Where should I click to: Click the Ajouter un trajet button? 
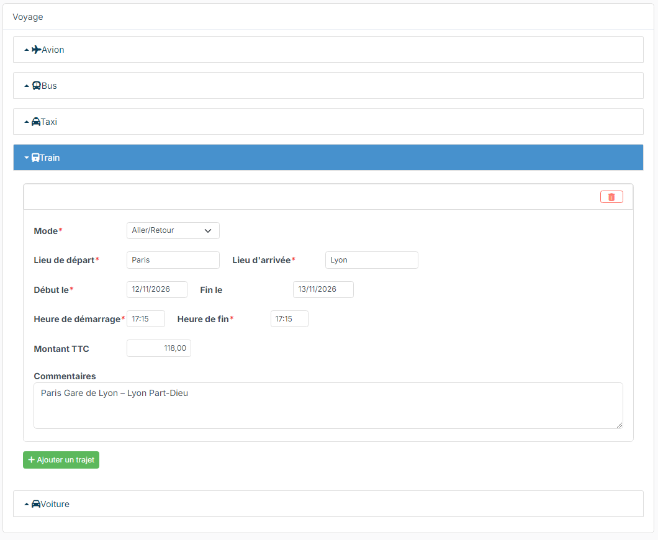pyautogui.click(x=61, y=460)
